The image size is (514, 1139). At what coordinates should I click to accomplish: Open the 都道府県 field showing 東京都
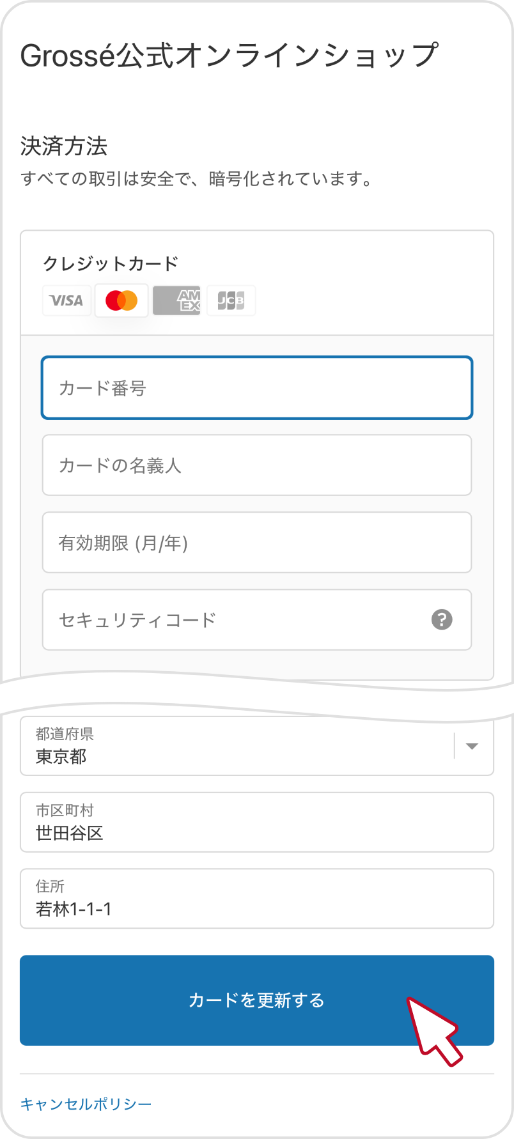pyautogui.click(x=257, y=746)
